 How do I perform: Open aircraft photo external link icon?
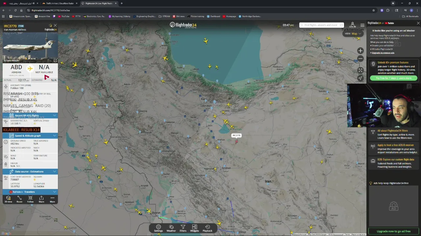click(x=55, y=61)
